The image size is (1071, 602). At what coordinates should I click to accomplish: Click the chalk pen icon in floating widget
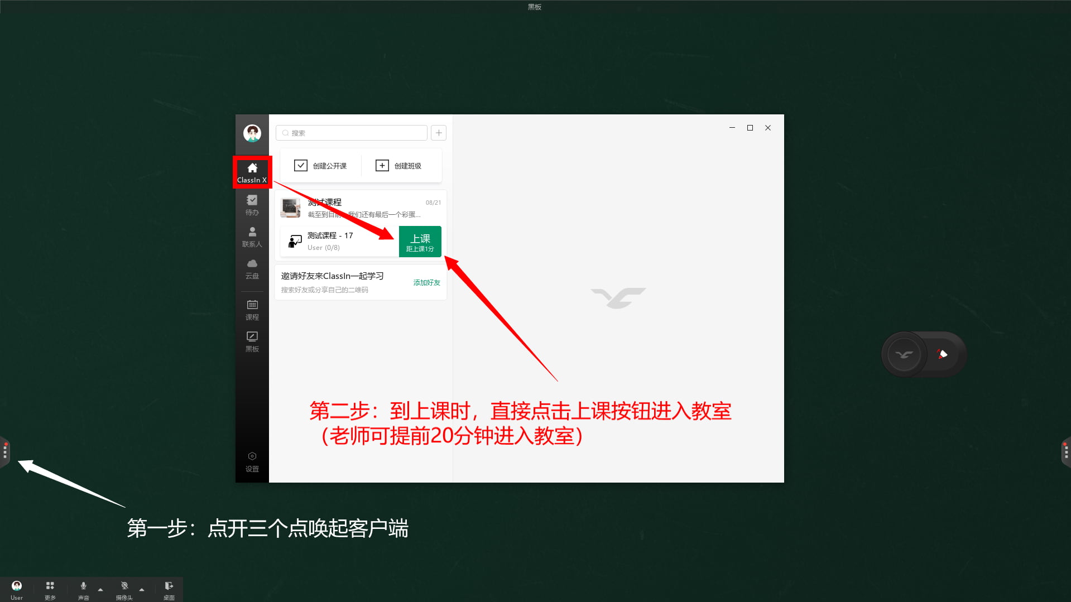click(943, 354)
